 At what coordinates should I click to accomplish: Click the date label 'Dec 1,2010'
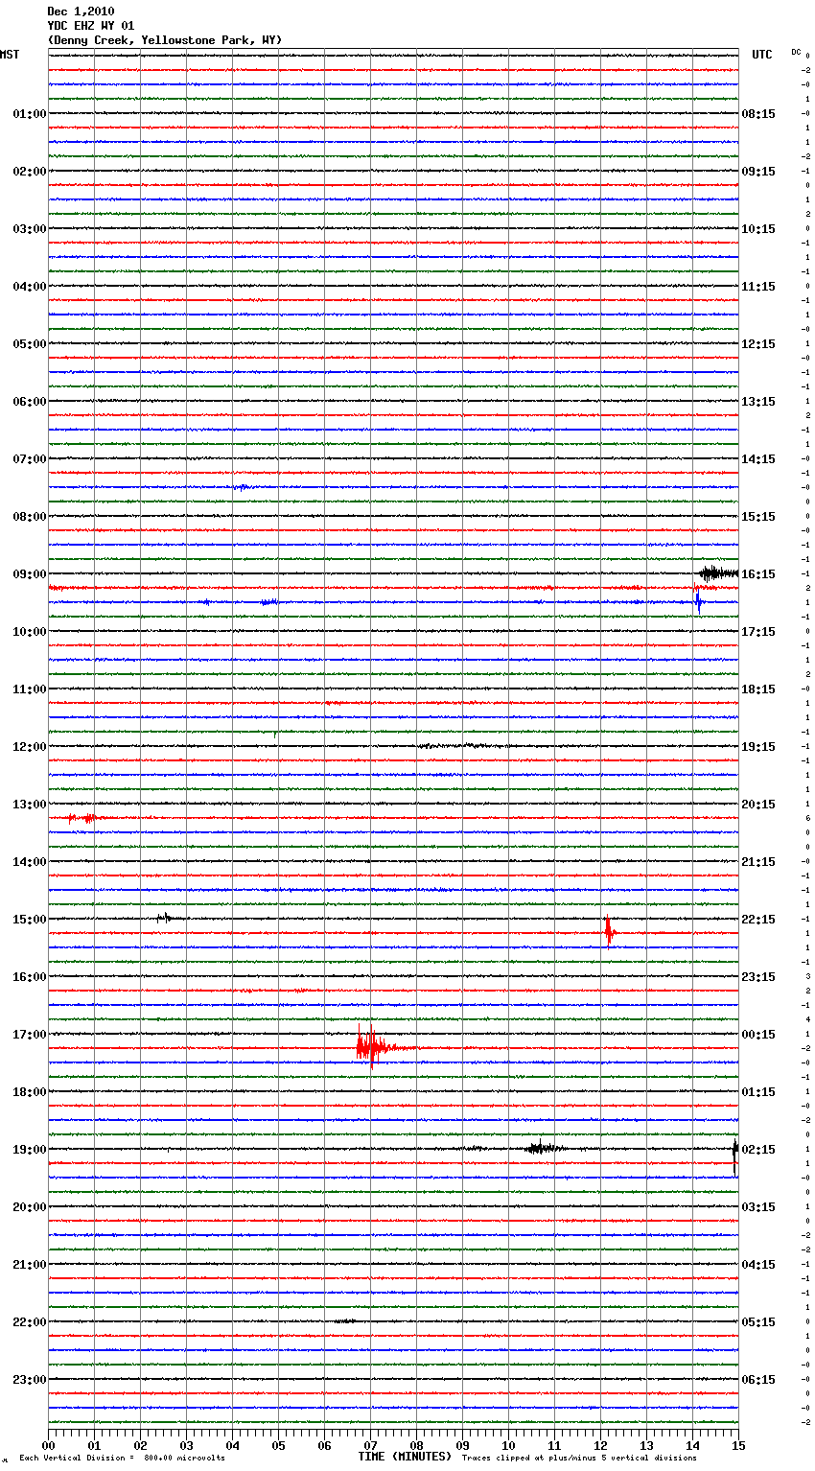(81, 12)
